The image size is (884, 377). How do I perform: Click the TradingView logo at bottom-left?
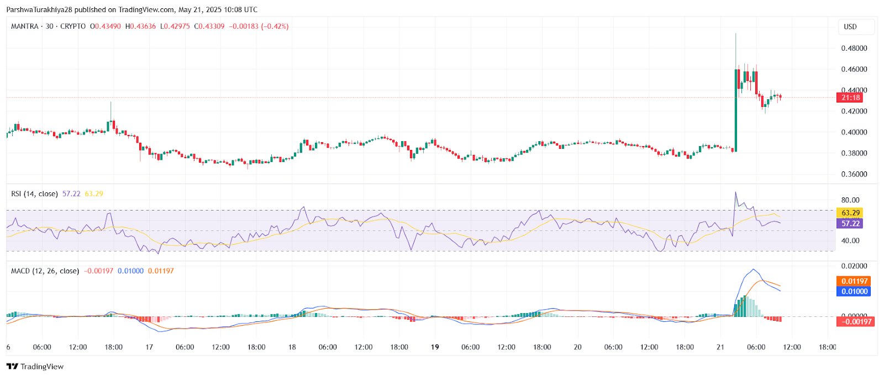tap(35, 367)
